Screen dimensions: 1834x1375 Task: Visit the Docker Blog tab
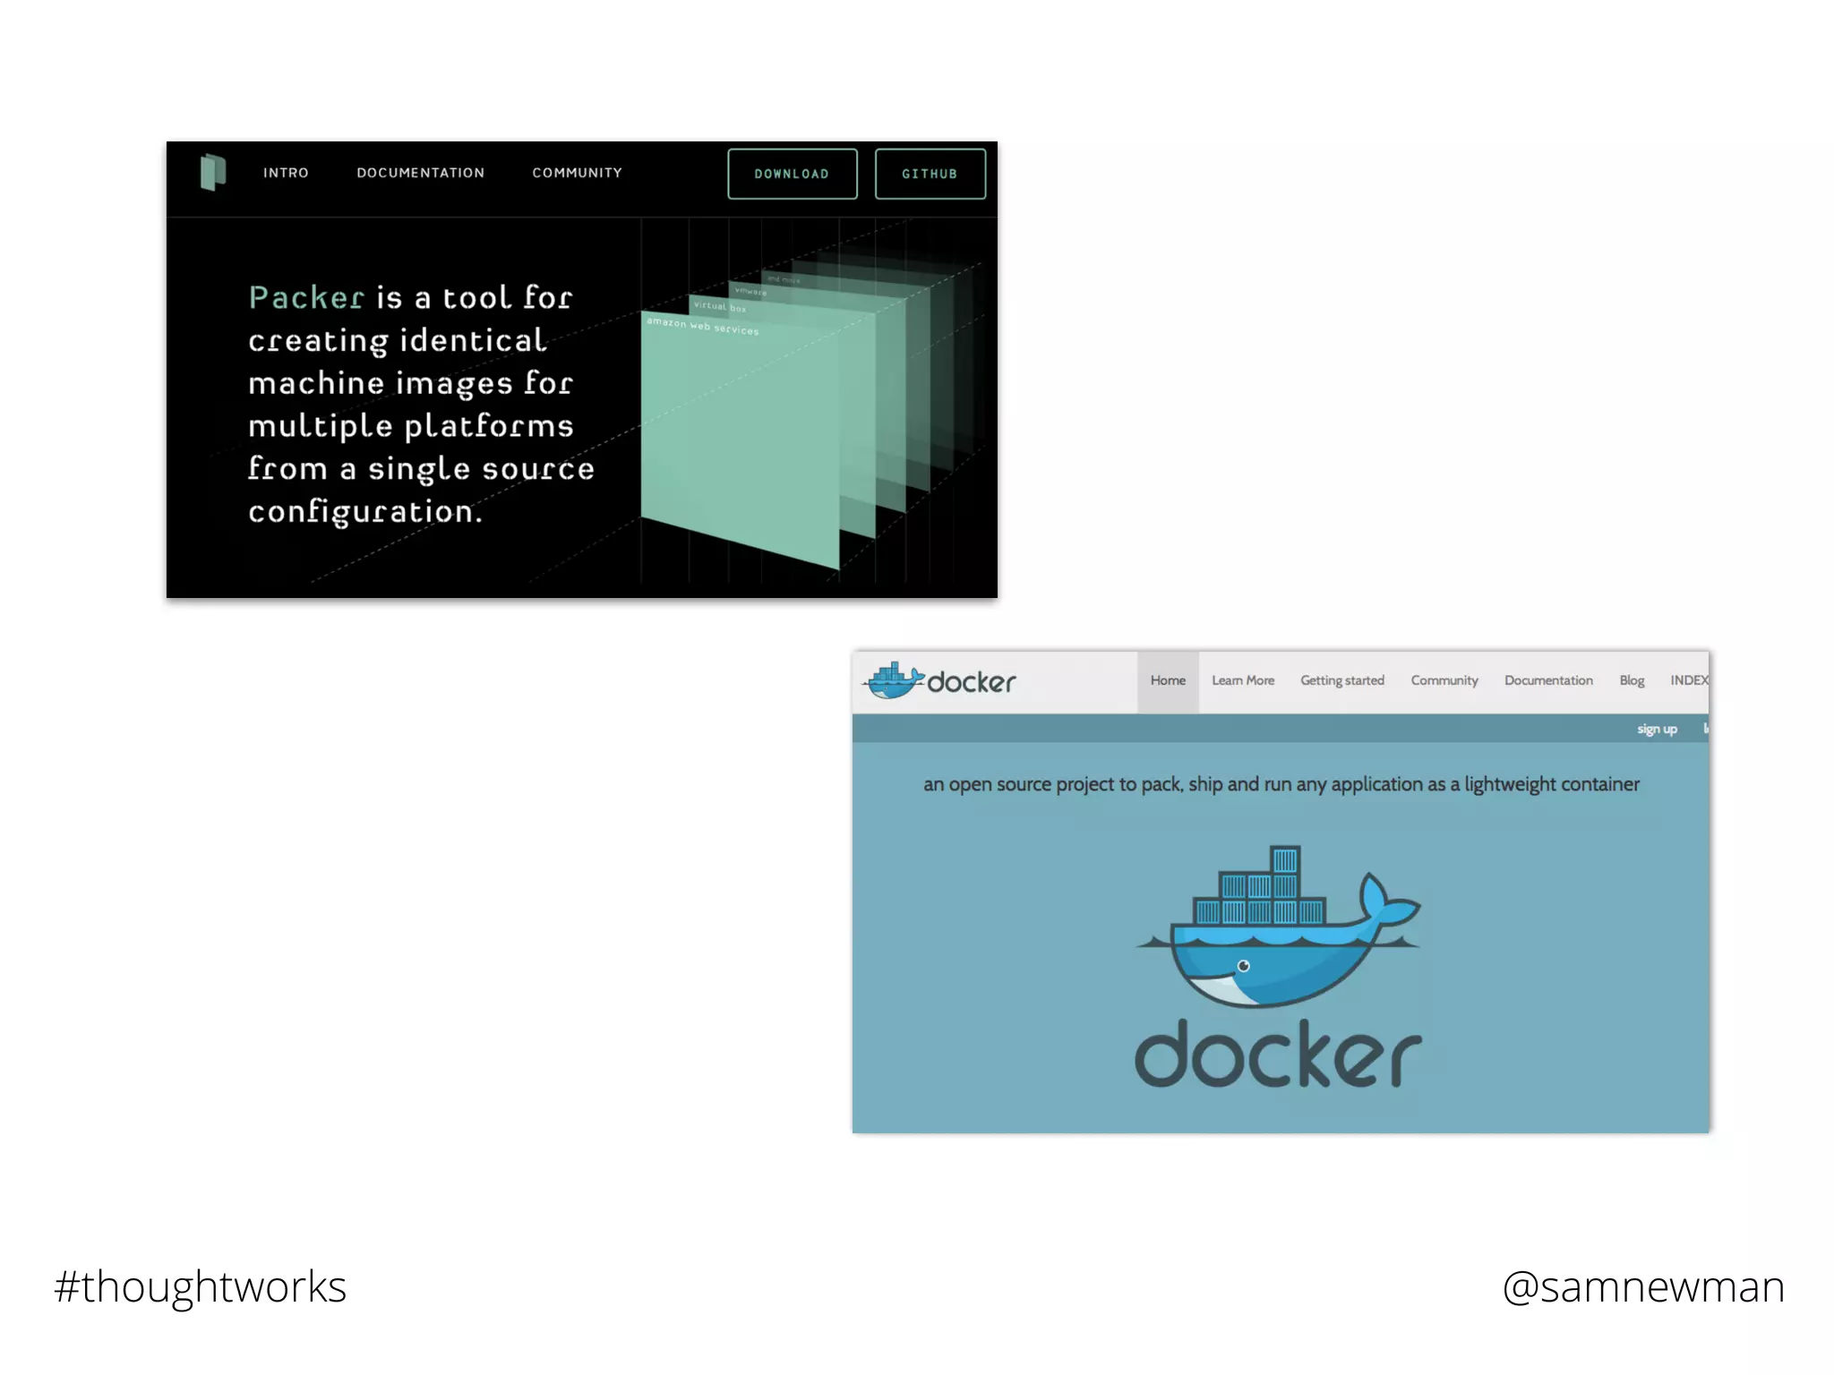point(1631,681)
